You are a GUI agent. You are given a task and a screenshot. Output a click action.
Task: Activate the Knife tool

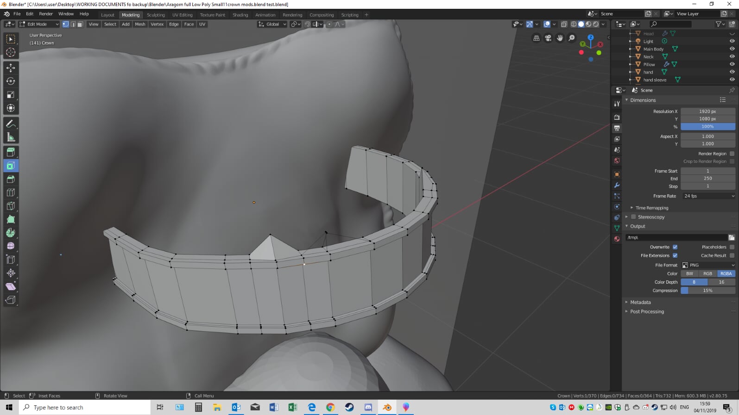pyautogui.click(x=11, y=206)
